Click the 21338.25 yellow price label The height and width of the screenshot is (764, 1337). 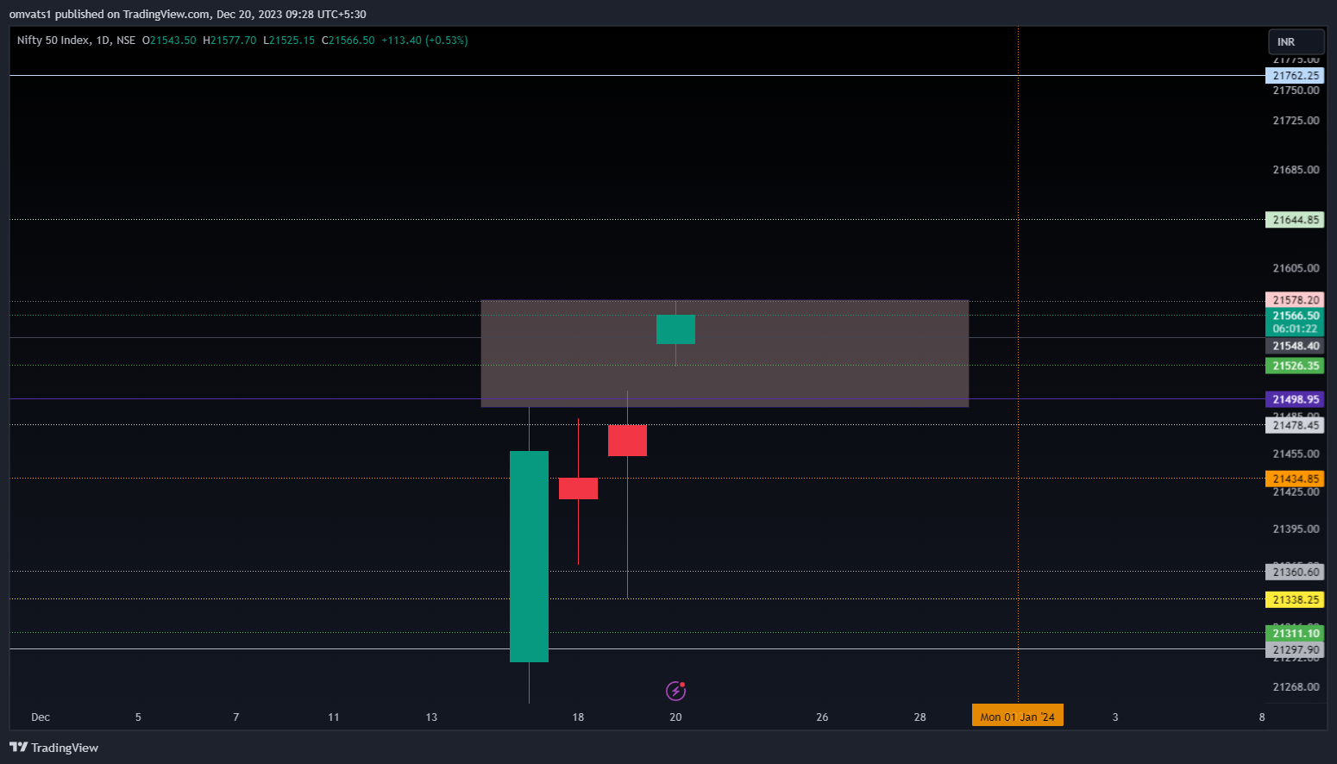[1295, 599]
